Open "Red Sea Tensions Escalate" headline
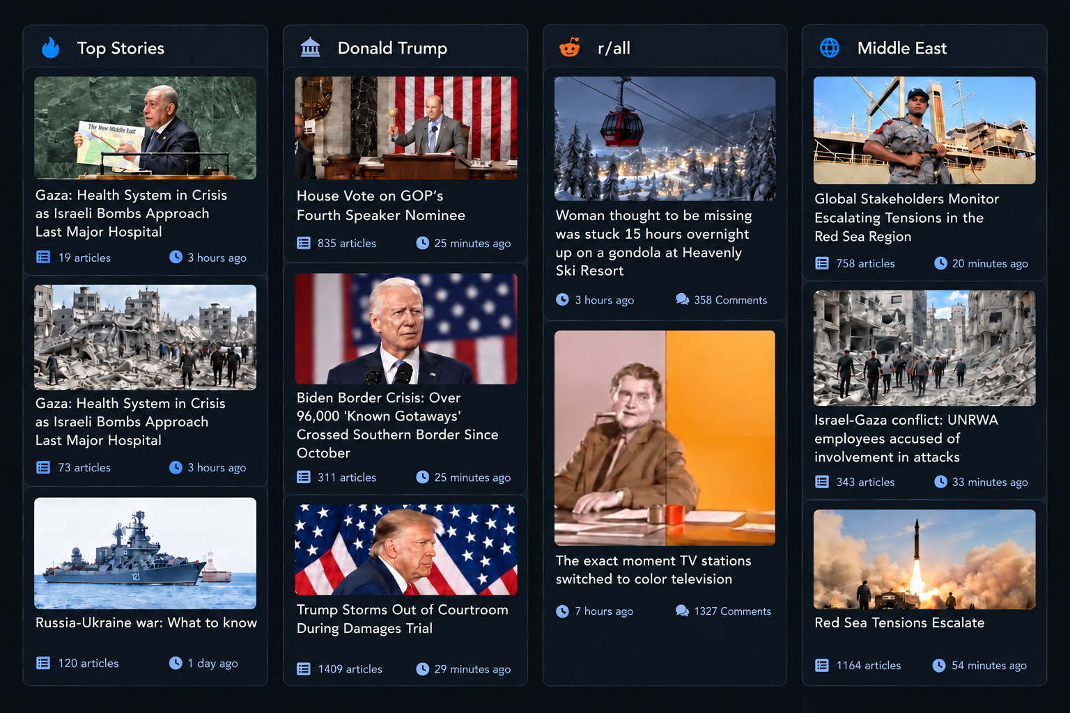 point(899,622)
